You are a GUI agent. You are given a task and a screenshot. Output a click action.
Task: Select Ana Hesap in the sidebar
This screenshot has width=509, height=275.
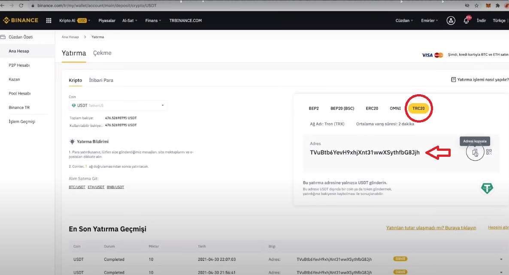(x=19, y=51)
